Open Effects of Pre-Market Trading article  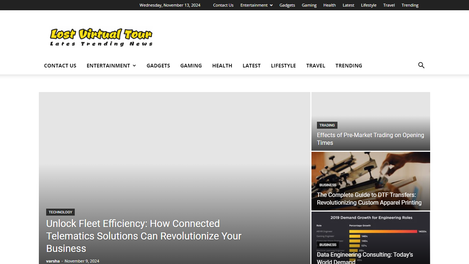[370, 139]
